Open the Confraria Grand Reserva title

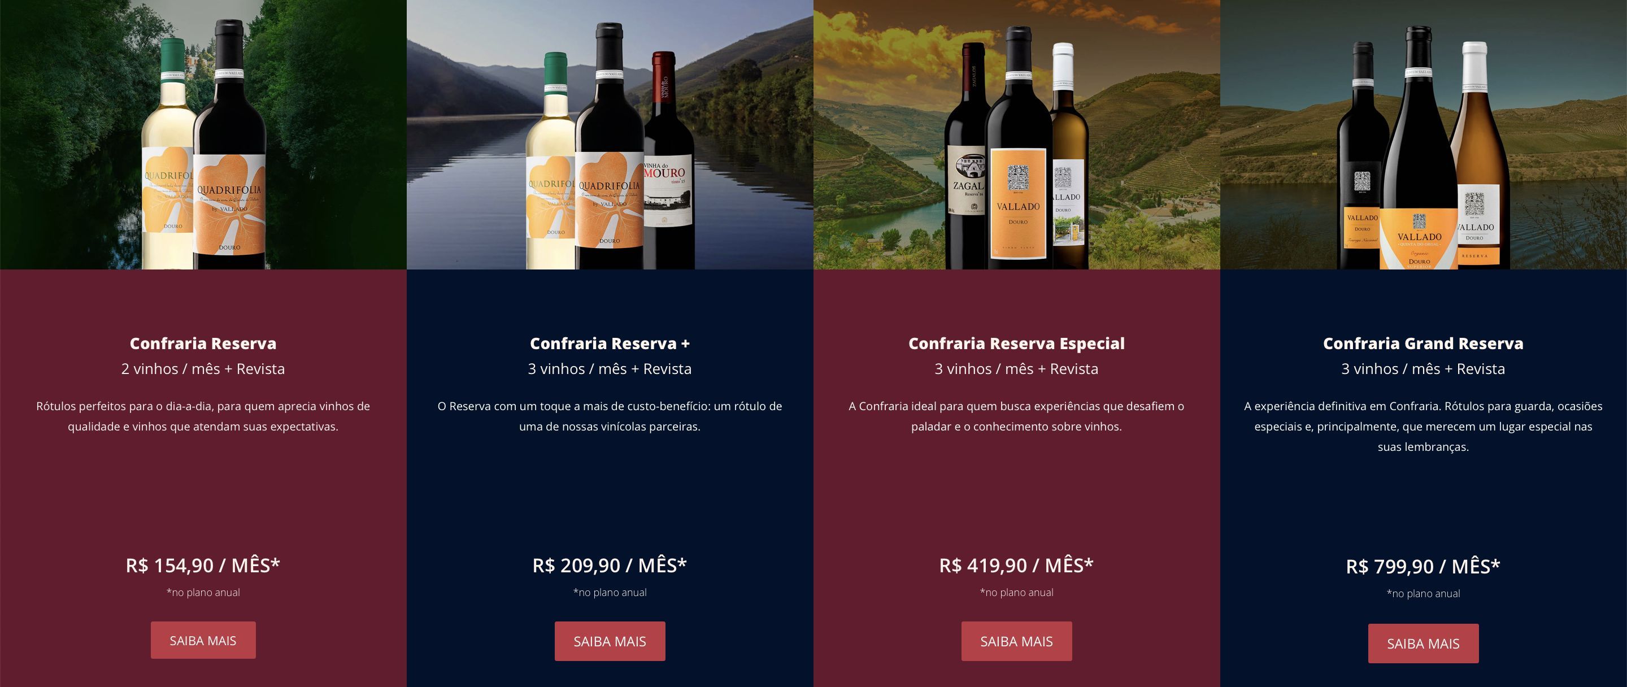[x=1423, y=343]
